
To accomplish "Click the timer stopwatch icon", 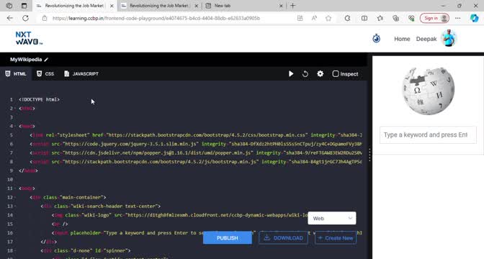I will tap(376, 39).
